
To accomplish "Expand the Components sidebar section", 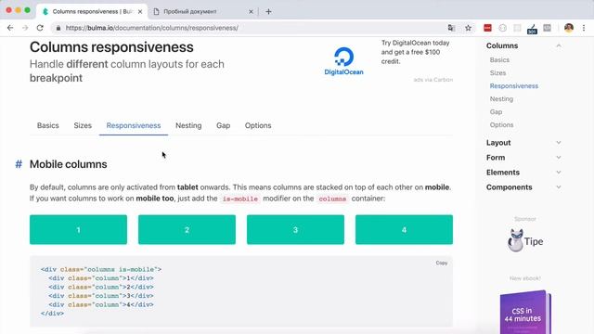I will pos(559,187).
